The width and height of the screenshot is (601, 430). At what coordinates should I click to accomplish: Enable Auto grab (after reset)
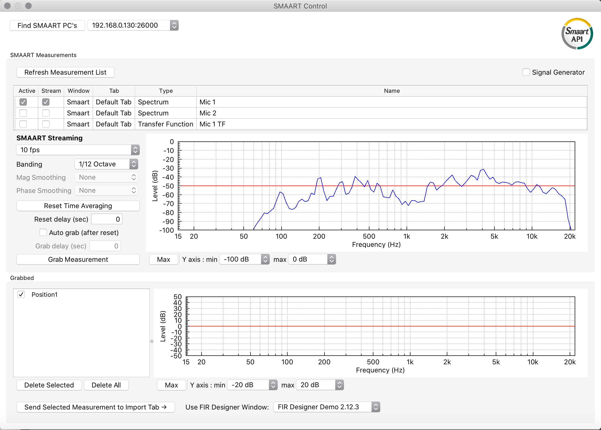click(x=43, y=232)
